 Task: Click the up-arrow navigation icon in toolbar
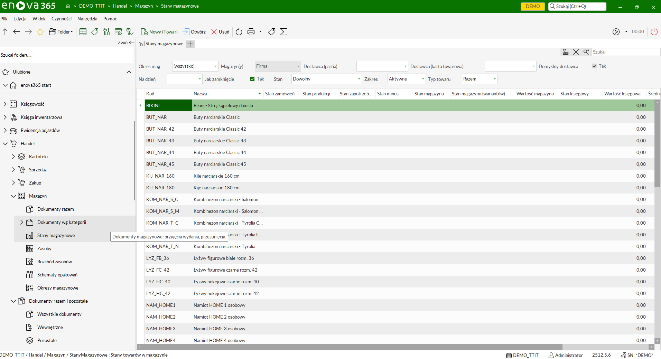(x=5, y=32)
